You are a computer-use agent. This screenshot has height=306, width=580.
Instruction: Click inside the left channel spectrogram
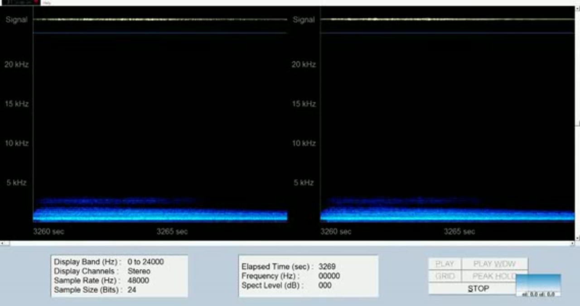[160, 127]
